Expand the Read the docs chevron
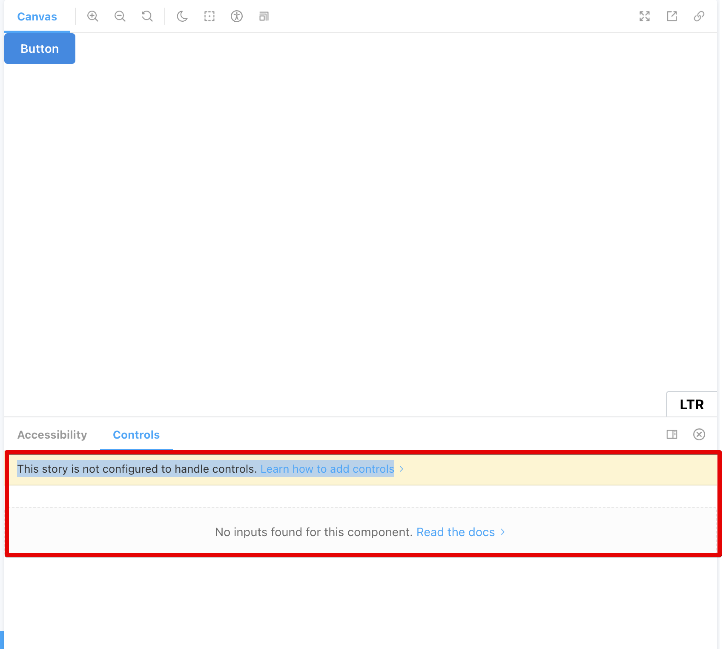Viewport: 723px width, 649px height. [x=502, y=532]
